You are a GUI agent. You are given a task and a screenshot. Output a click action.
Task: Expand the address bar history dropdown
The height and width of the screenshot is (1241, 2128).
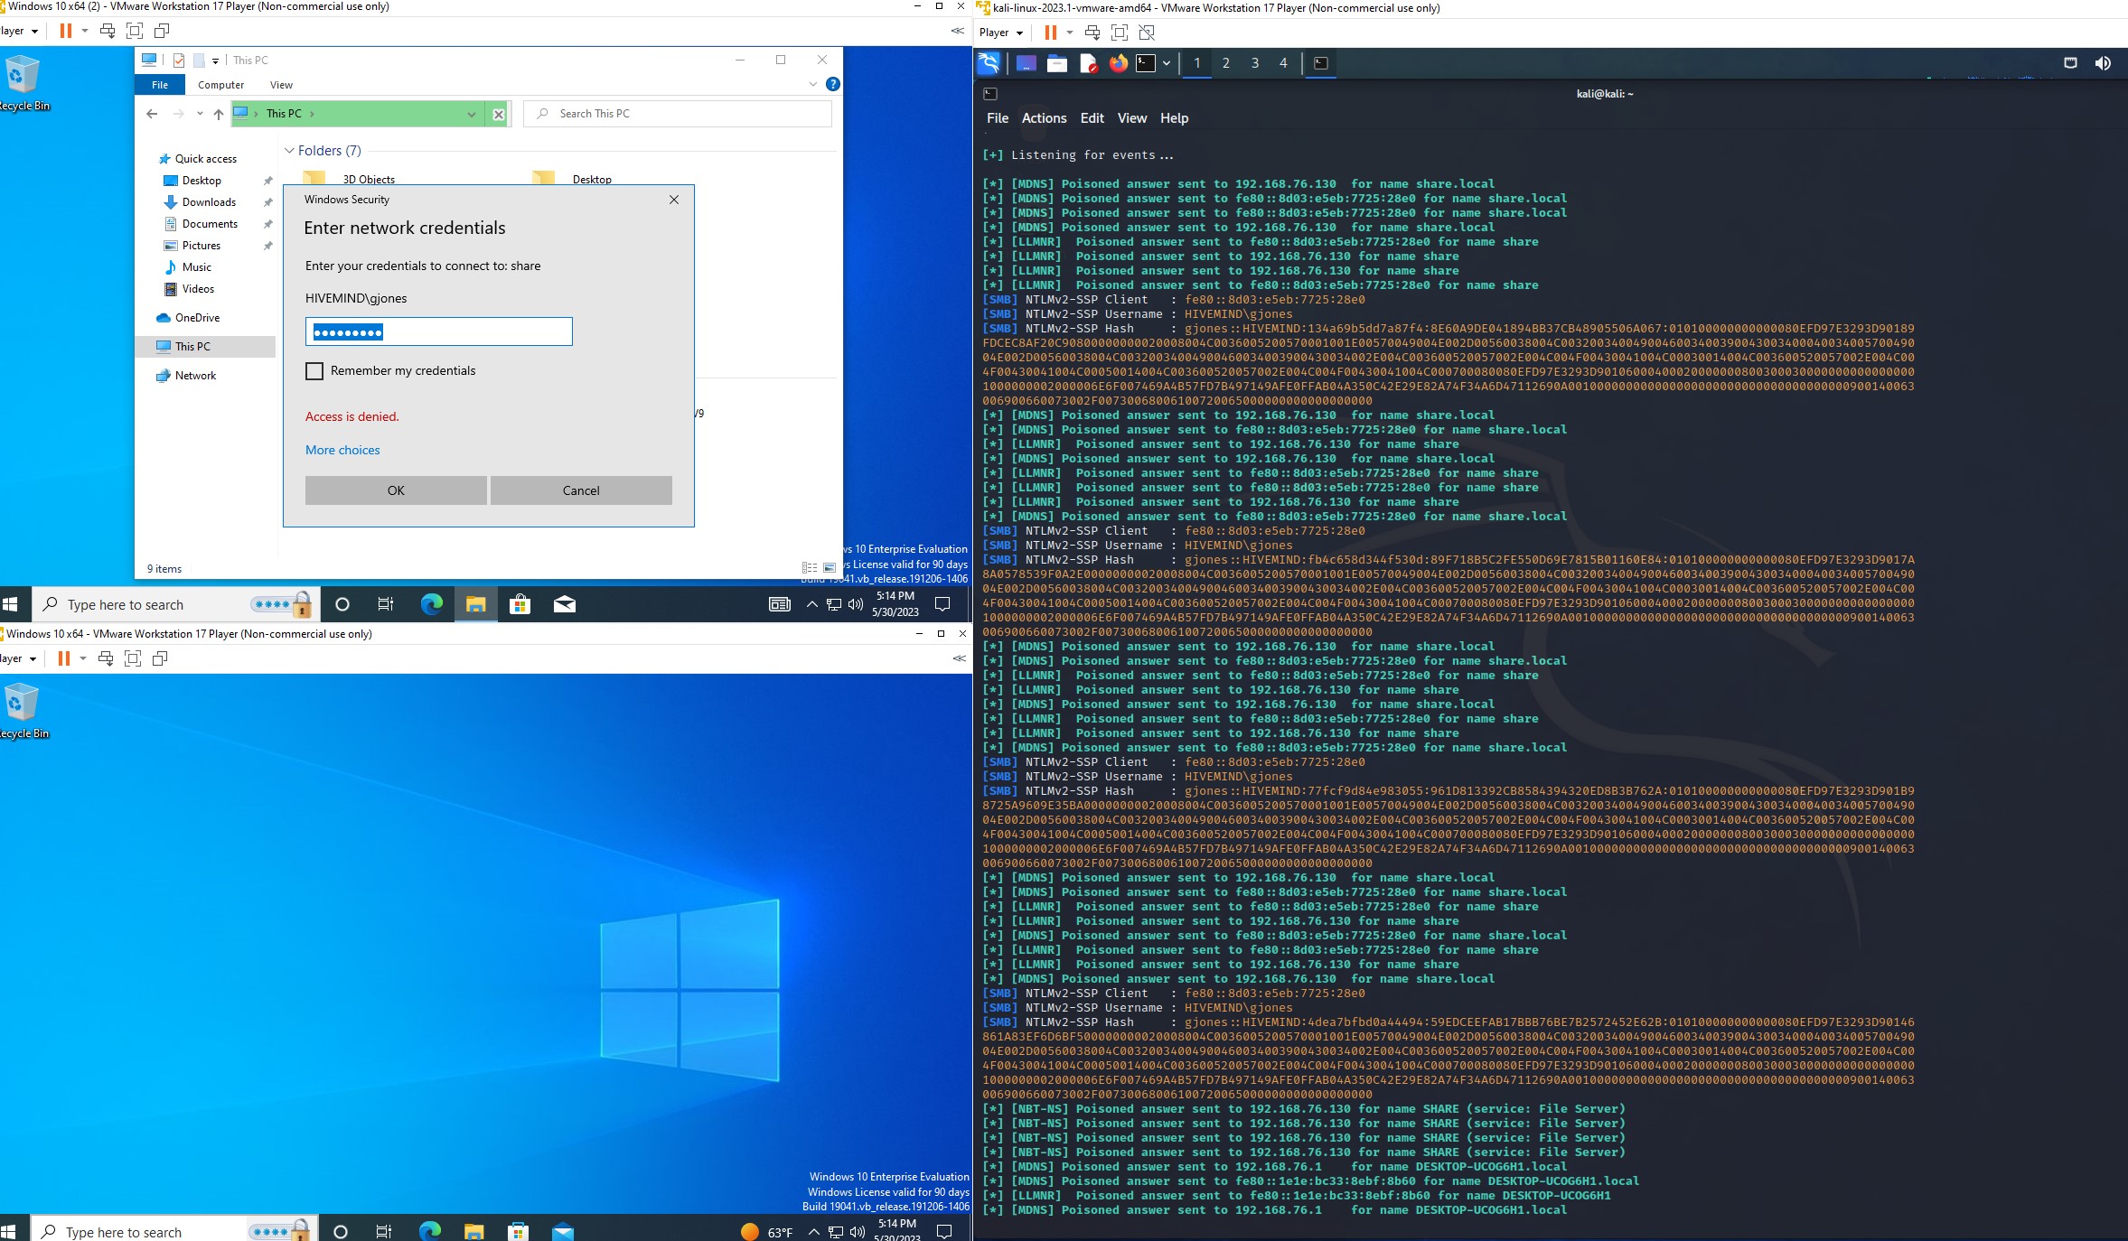[x=471, y=114]
